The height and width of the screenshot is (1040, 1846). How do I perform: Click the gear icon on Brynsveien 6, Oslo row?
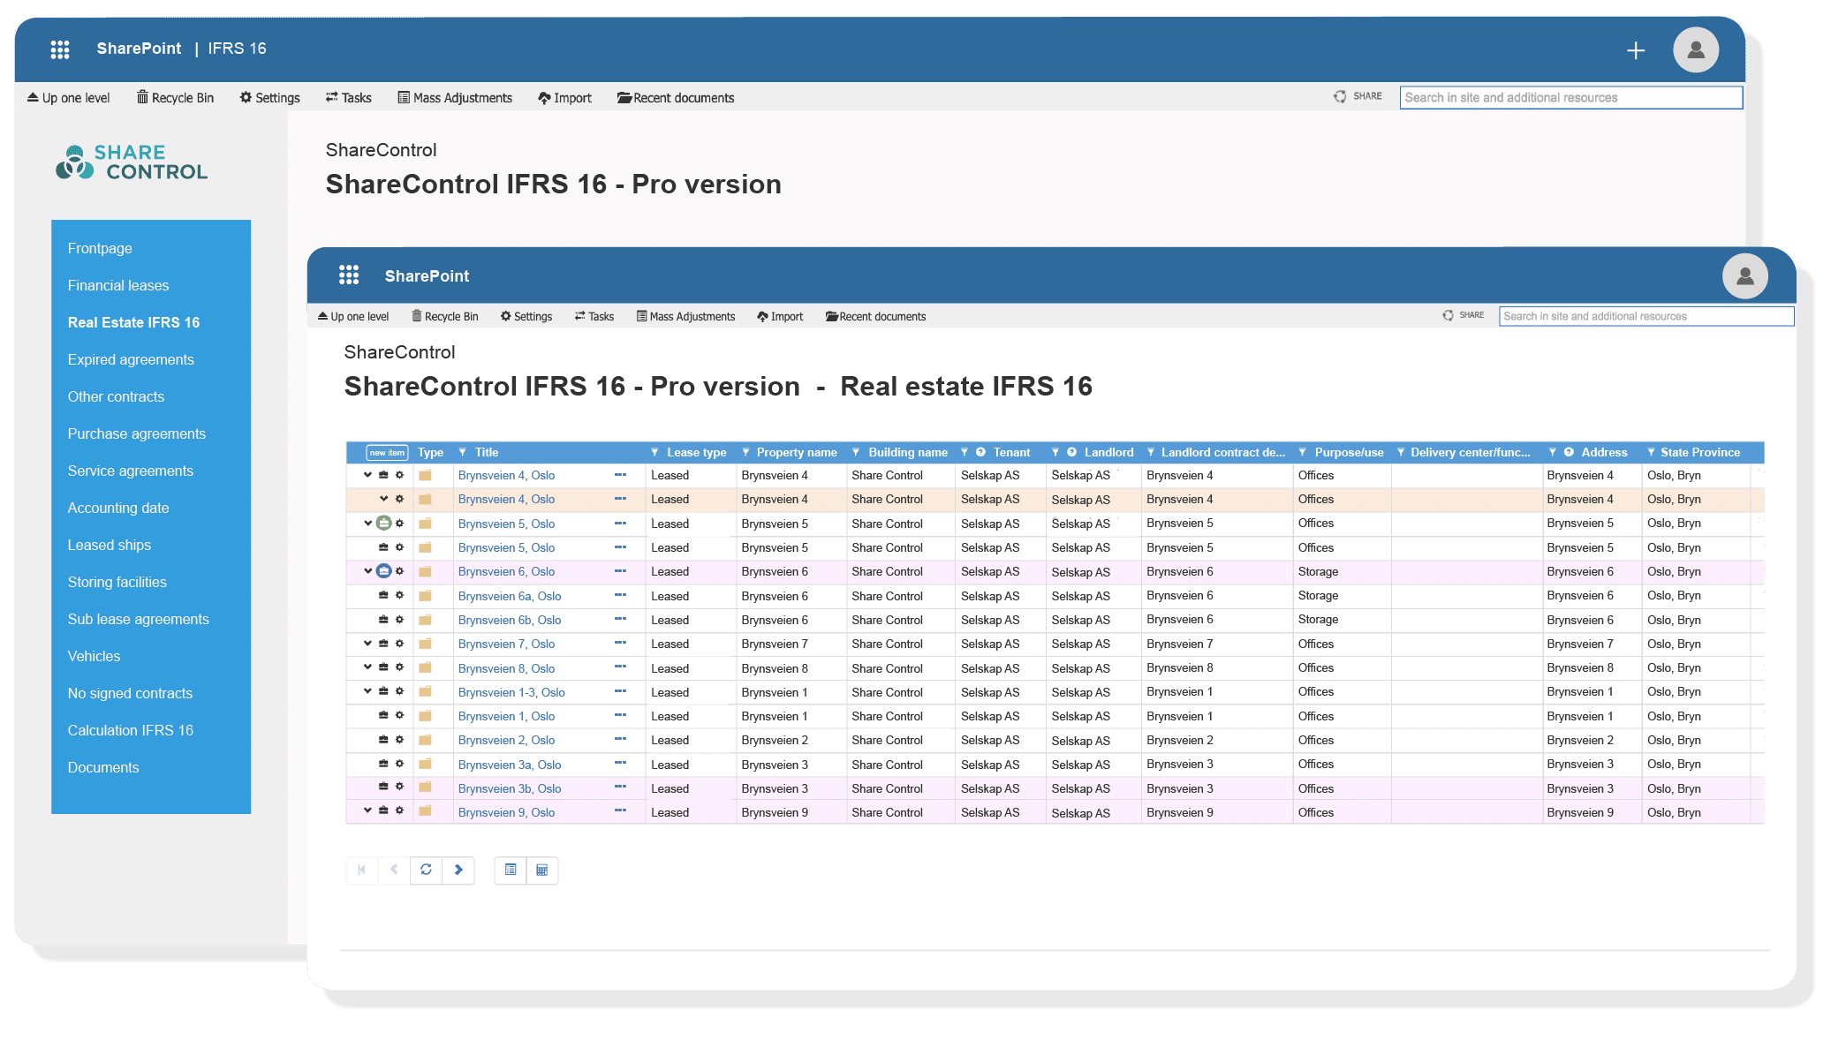click(x=399, y=571)
